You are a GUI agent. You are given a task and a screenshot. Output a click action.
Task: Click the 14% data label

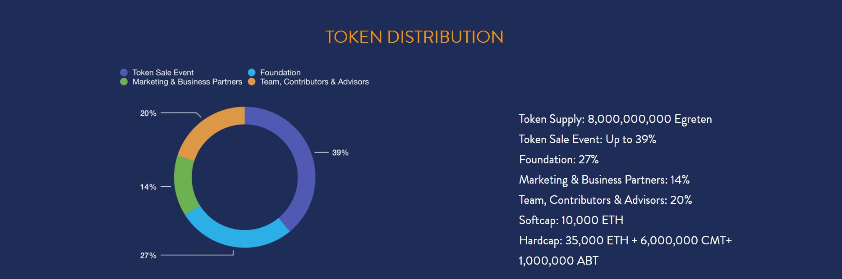148,187
